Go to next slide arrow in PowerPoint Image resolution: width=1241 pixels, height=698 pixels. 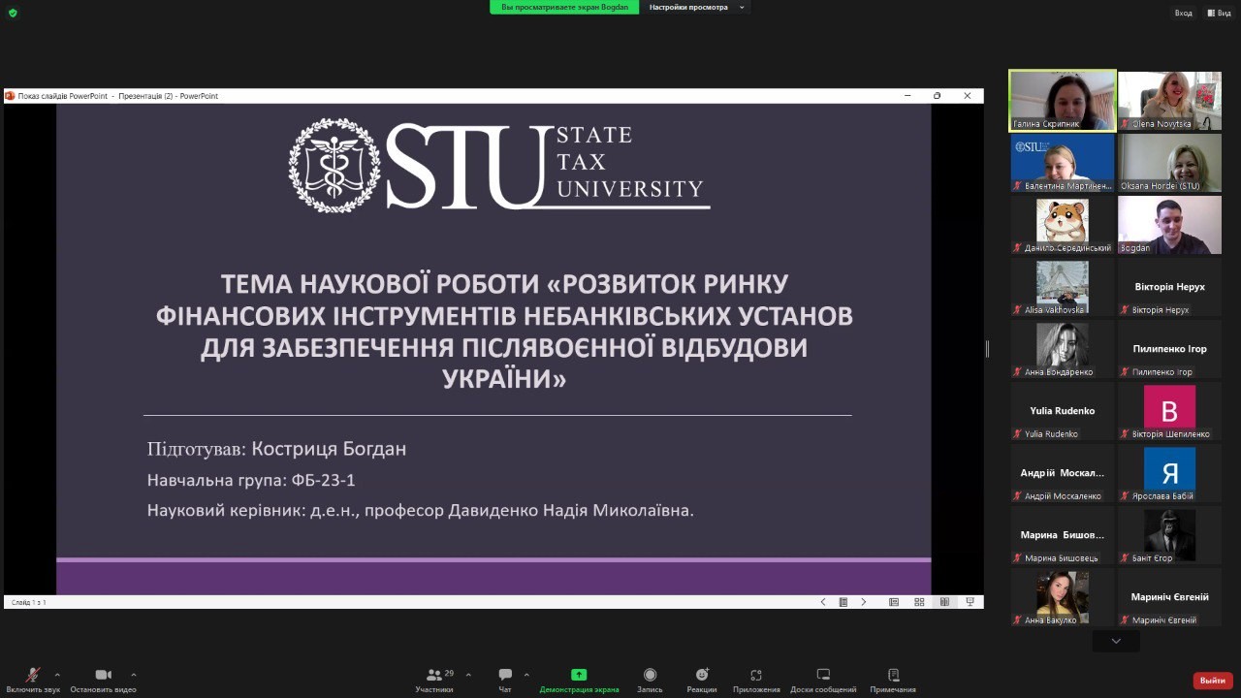[x=864, y=602]
